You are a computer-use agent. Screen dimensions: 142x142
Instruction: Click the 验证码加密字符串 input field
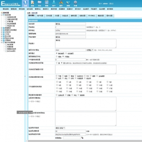click(71, 135)
